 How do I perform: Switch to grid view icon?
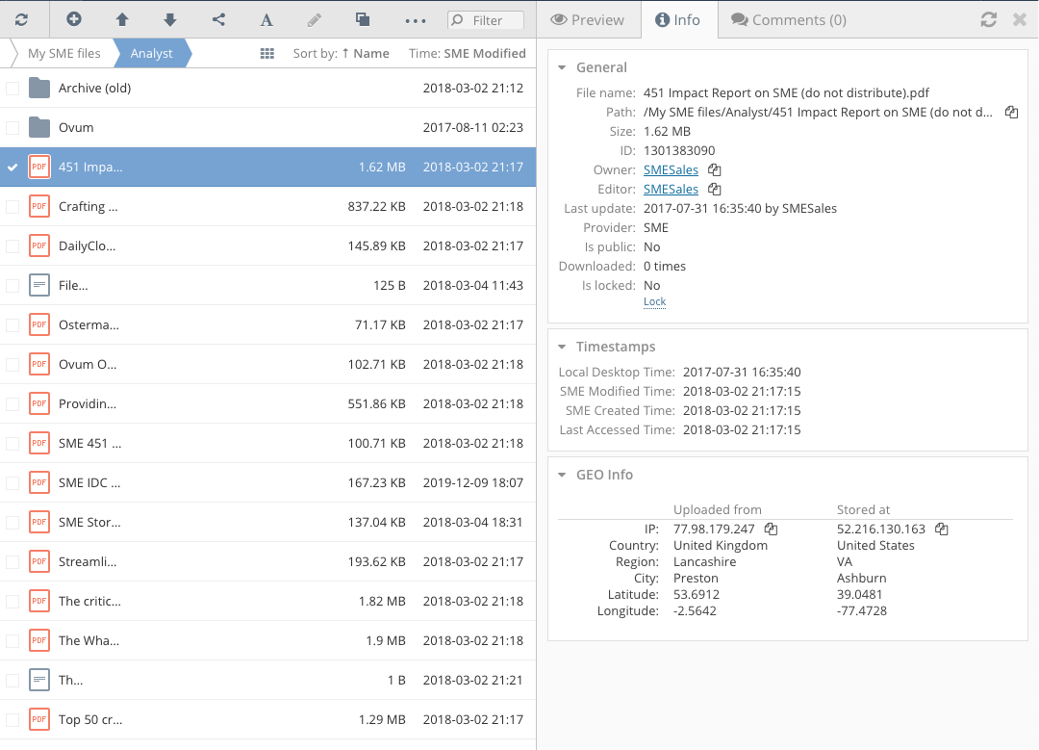[x=267, y=54]
